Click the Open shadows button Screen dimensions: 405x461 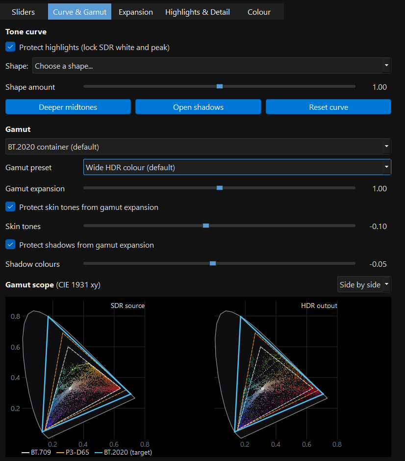coord(198,107)
